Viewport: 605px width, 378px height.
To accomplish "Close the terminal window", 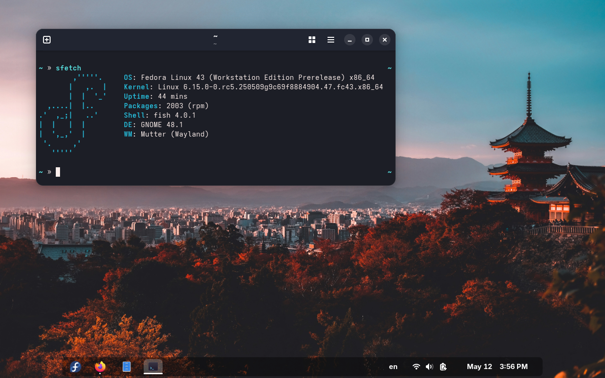I will pyautogui.click(x=385, y=40).
